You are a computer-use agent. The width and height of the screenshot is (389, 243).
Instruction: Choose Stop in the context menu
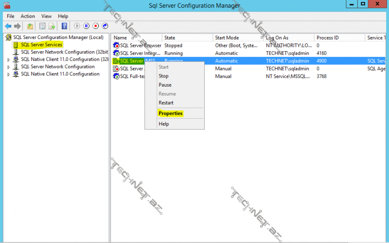tap(163, 76)
